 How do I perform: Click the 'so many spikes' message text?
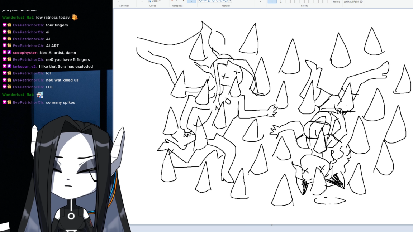click(x=61, y=103)
